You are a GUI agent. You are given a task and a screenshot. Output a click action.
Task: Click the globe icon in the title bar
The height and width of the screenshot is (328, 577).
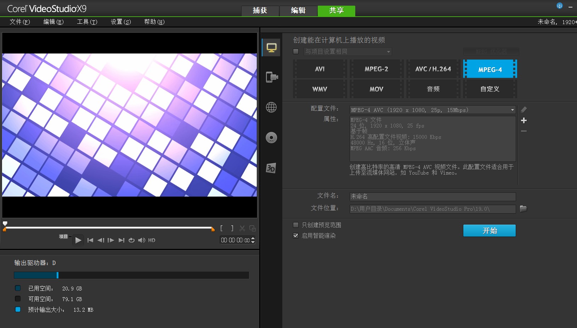560,6
